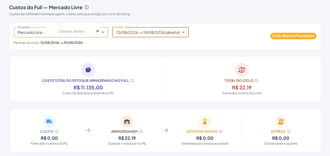Open the Empresa dropdown field
This screenshot has width=330, height=156.
click(61, 32)
